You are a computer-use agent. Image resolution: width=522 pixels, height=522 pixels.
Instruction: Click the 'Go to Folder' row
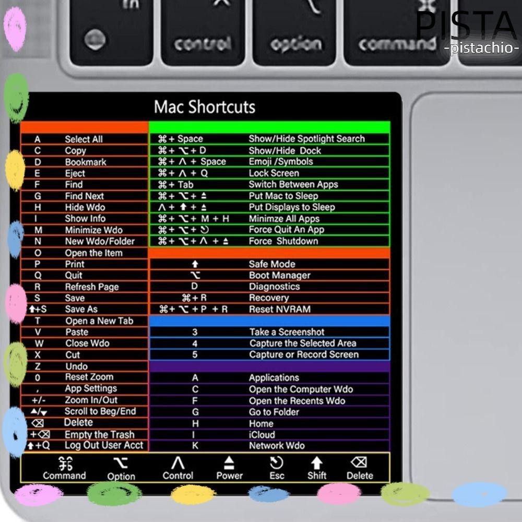tap(270, 412)
